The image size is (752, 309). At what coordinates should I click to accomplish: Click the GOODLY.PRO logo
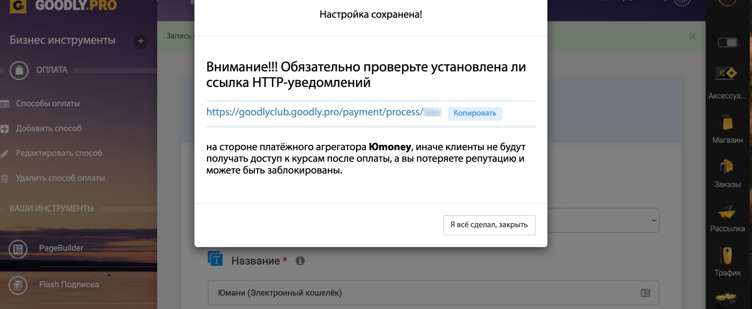tap(64, 6)
